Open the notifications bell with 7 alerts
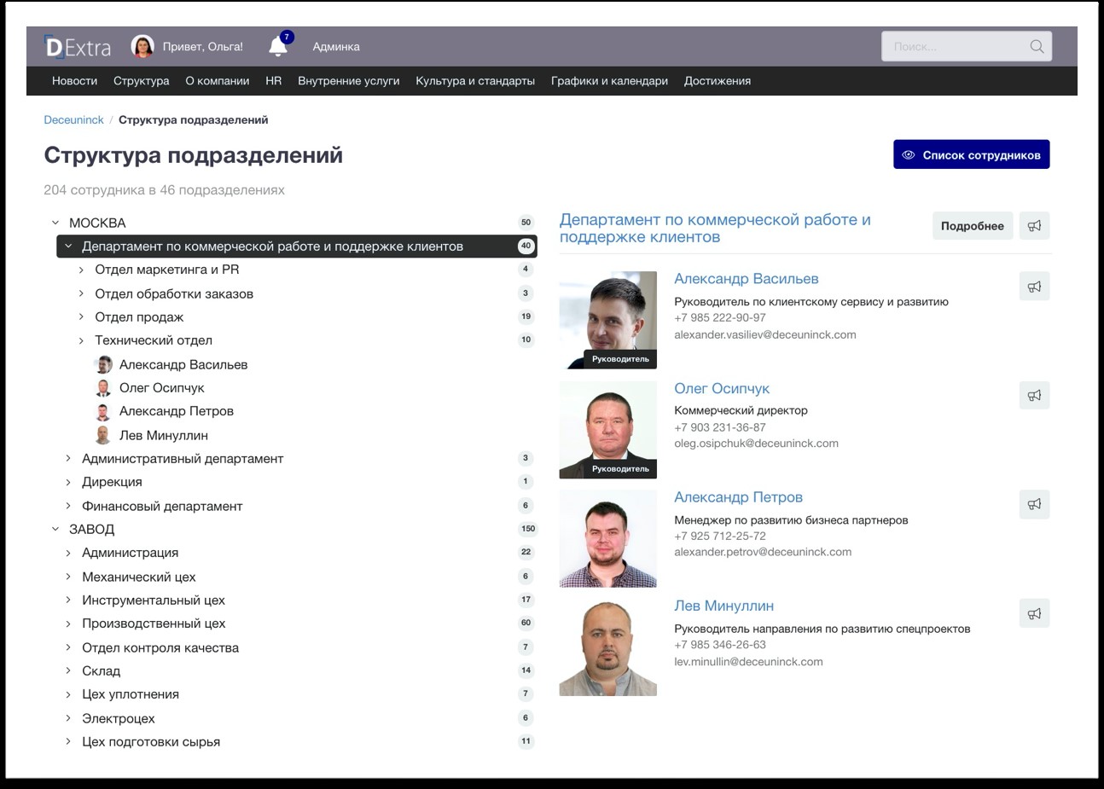 (276, 46)
